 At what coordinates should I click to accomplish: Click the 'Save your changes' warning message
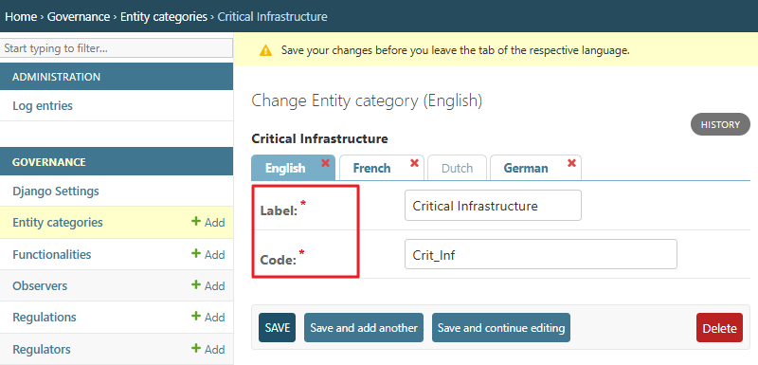[x=456, y=50]
